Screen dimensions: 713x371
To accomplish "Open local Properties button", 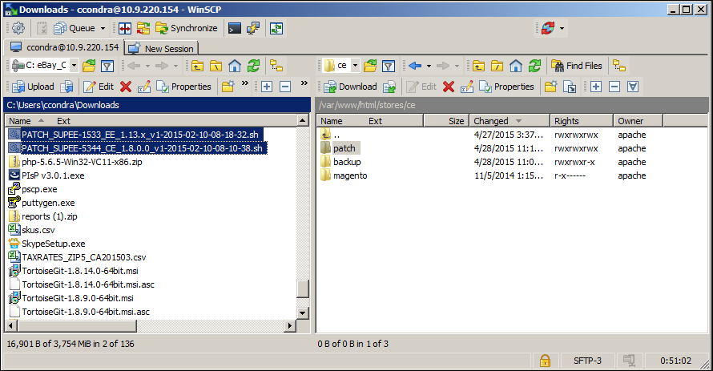I will (183, 87).
